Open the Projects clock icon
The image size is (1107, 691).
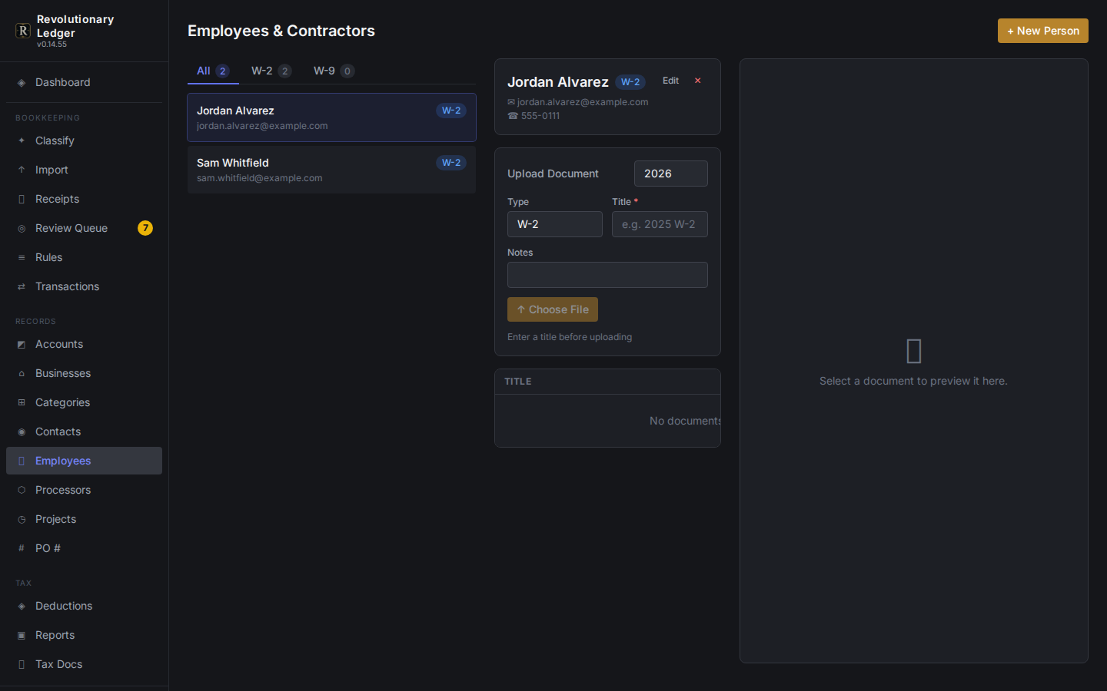[x=22, y=520]
